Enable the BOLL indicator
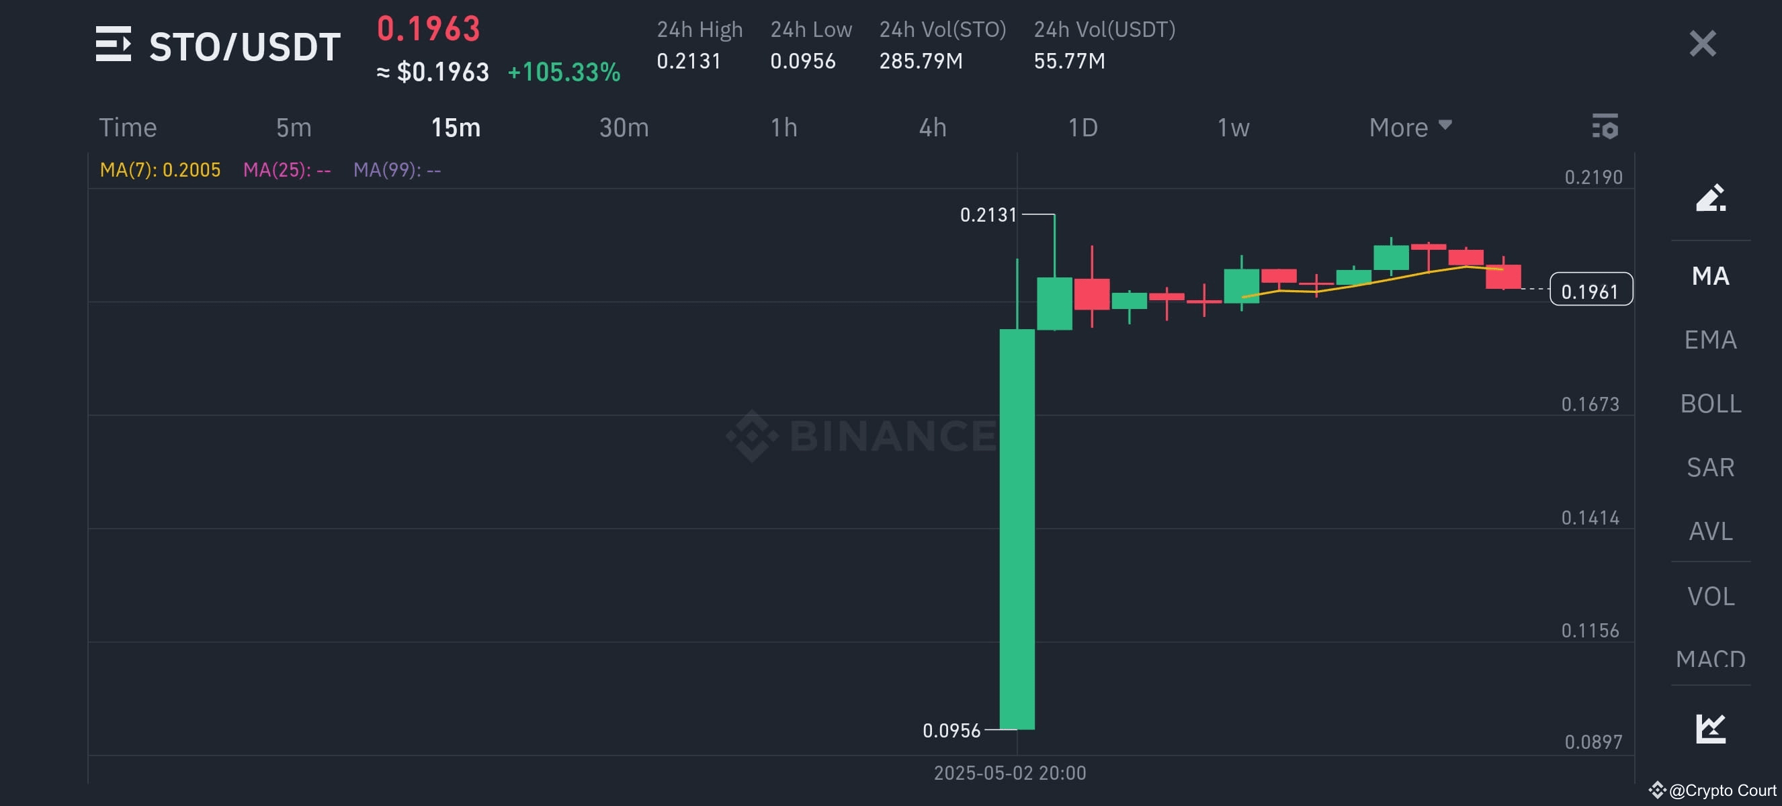The height and width of the screenshot is (806, 1782). tap(1709, 403)
